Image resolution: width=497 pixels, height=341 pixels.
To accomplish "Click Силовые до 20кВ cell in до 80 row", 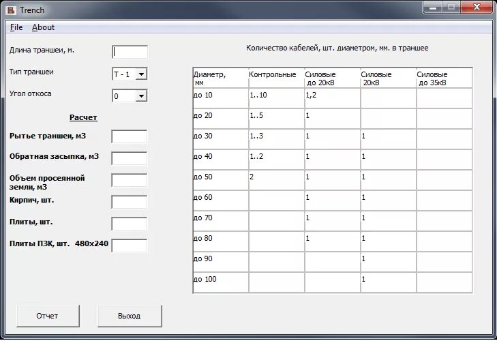I will click(332, 241).
